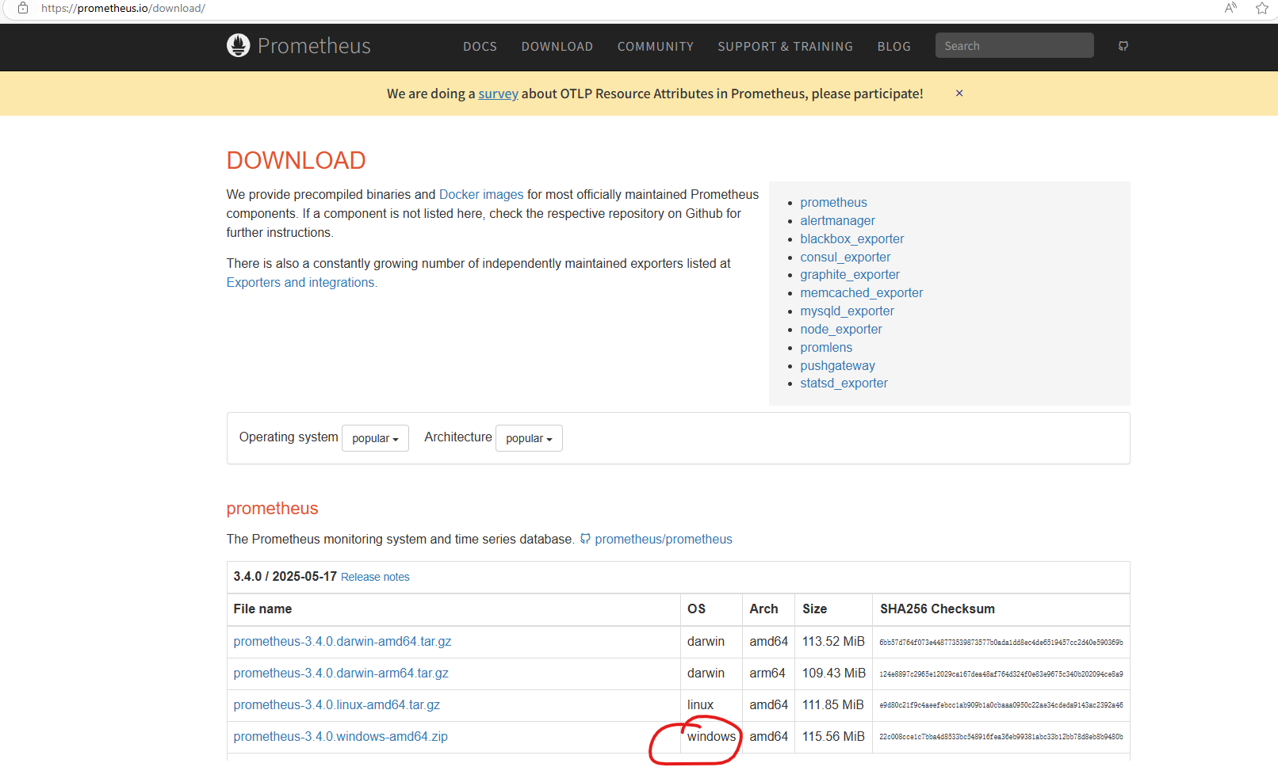The height and width of the screenshot is (767, 1278).
Task: Click the 113.52 MiB size cell
Action: pyautogui.click(x=833, y=642)
